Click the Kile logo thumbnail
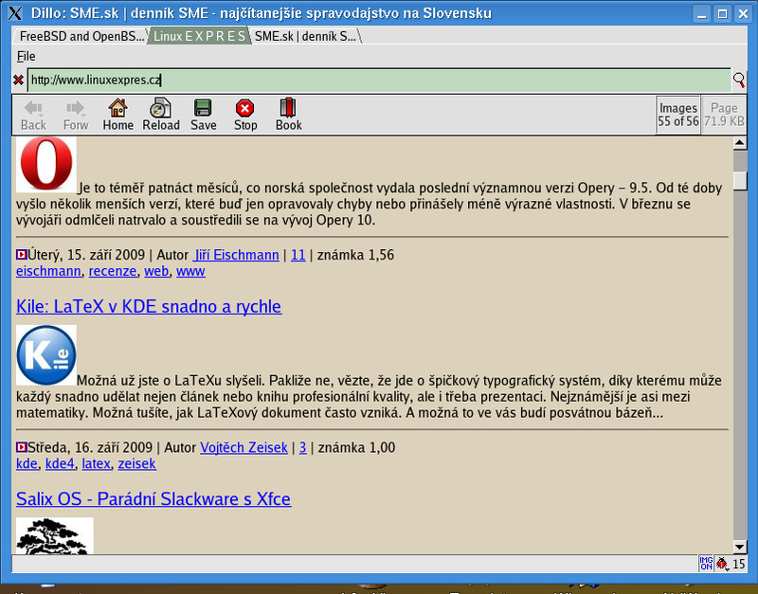This screenshot has width=758, height=594. (x=46, y=355)
